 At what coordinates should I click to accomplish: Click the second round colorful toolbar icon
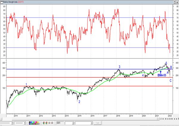[47, 123]
